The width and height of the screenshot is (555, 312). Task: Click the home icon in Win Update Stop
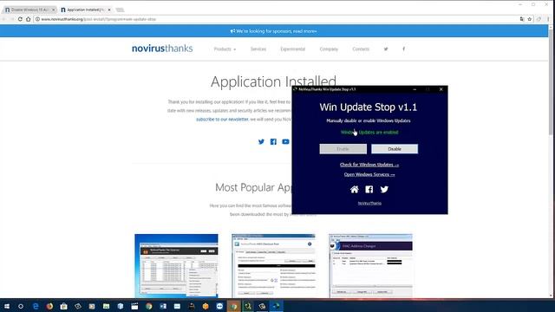pyautogui.click(x=355, y=189)
